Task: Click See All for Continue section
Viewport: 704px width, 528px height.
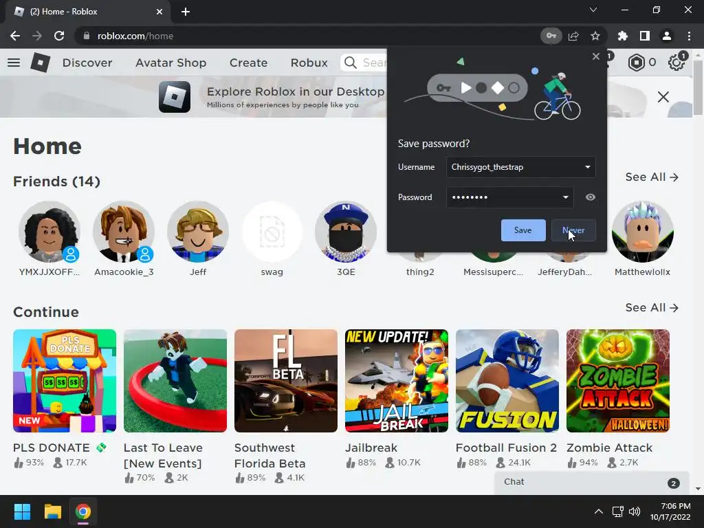Action: pyautogui.click(x=652, y=307)
